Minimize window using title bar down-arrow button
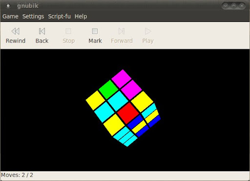The height and width of the screenshot is (181, 250). (226, 6)
